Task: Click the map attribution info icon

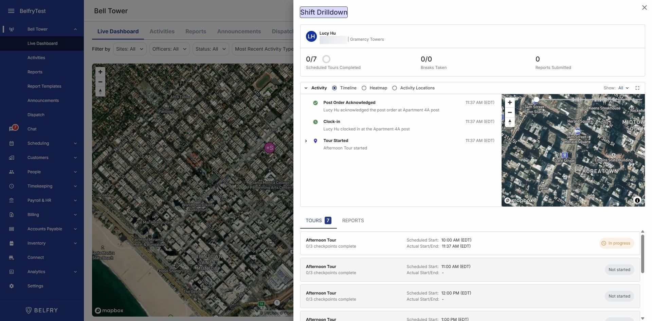Action: [637, 200]
